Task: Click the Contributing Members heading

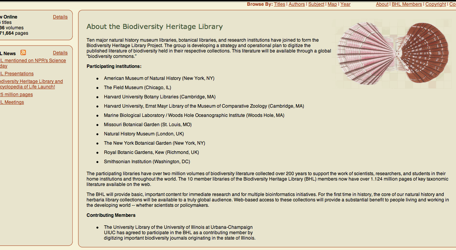Action: 111,215
